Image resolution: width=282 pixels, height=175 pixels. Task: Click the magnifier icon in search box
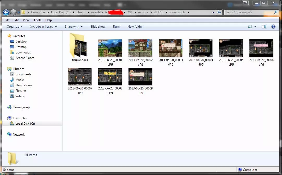[x=276, y=12]
